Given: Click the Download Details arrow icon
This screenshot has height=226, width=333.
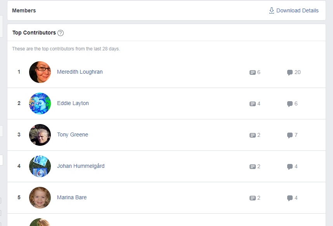Looking at the screenshot, I should pos(271,10).
